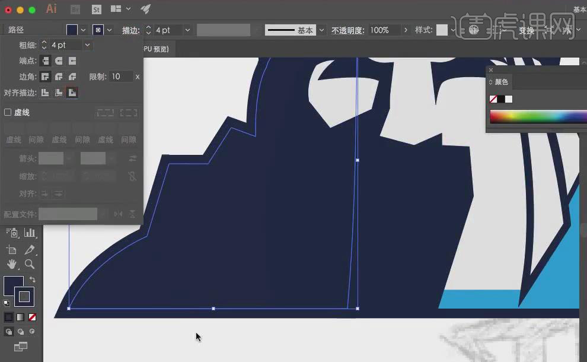Open the fill color dropdown arrow
This screenshot has height=362, width=587.
click(83, 30)
